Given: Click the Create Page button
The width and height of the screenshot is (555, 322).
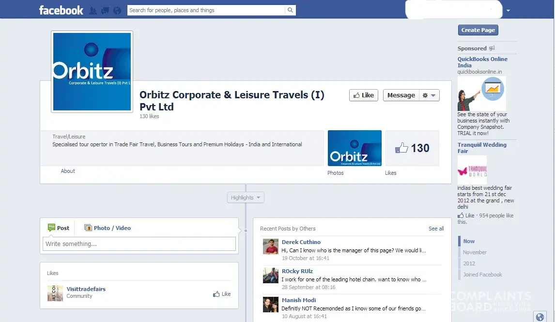Looking at the screenshot, I should click(478, 30).
